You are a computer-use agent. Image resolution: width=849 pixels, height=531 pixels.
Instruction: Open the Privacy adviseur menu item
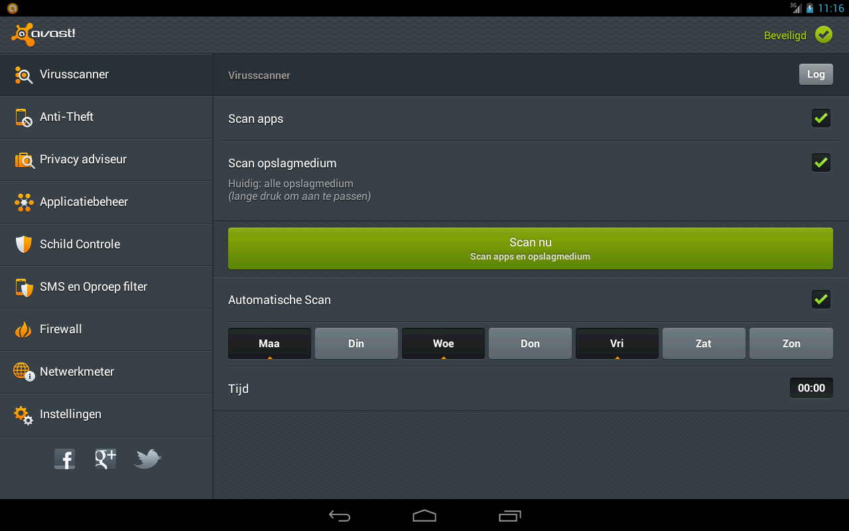[106, 160]
